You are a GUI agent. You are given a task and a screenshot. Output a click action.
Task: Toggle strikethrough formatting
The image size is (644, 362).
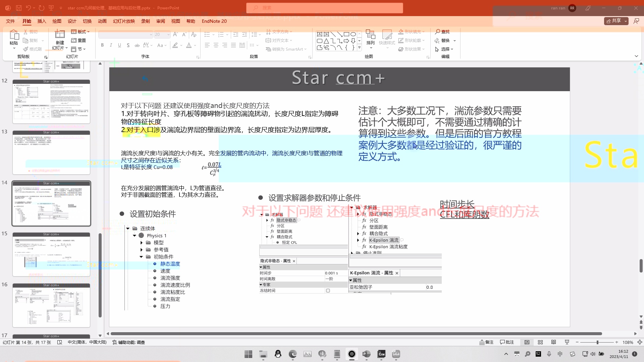tap(137, 45)
